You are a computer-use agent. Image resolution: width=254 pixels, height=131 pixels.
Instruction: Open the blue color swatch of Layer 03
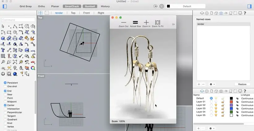pos(231,108)
